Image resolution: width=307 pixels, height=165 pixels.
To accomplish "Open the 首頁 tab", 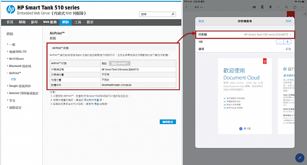I will click(10, 22).
